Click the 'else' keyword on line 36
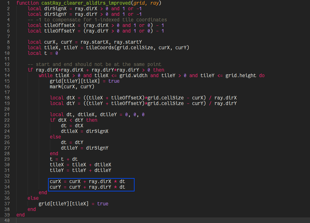 pyautogui.click(x=33, y=198)
